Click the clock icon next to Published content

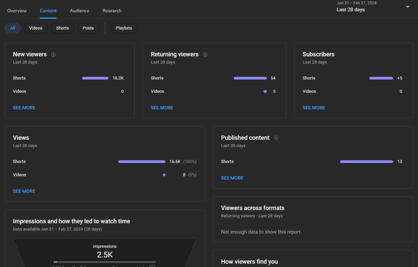(276, 138)
